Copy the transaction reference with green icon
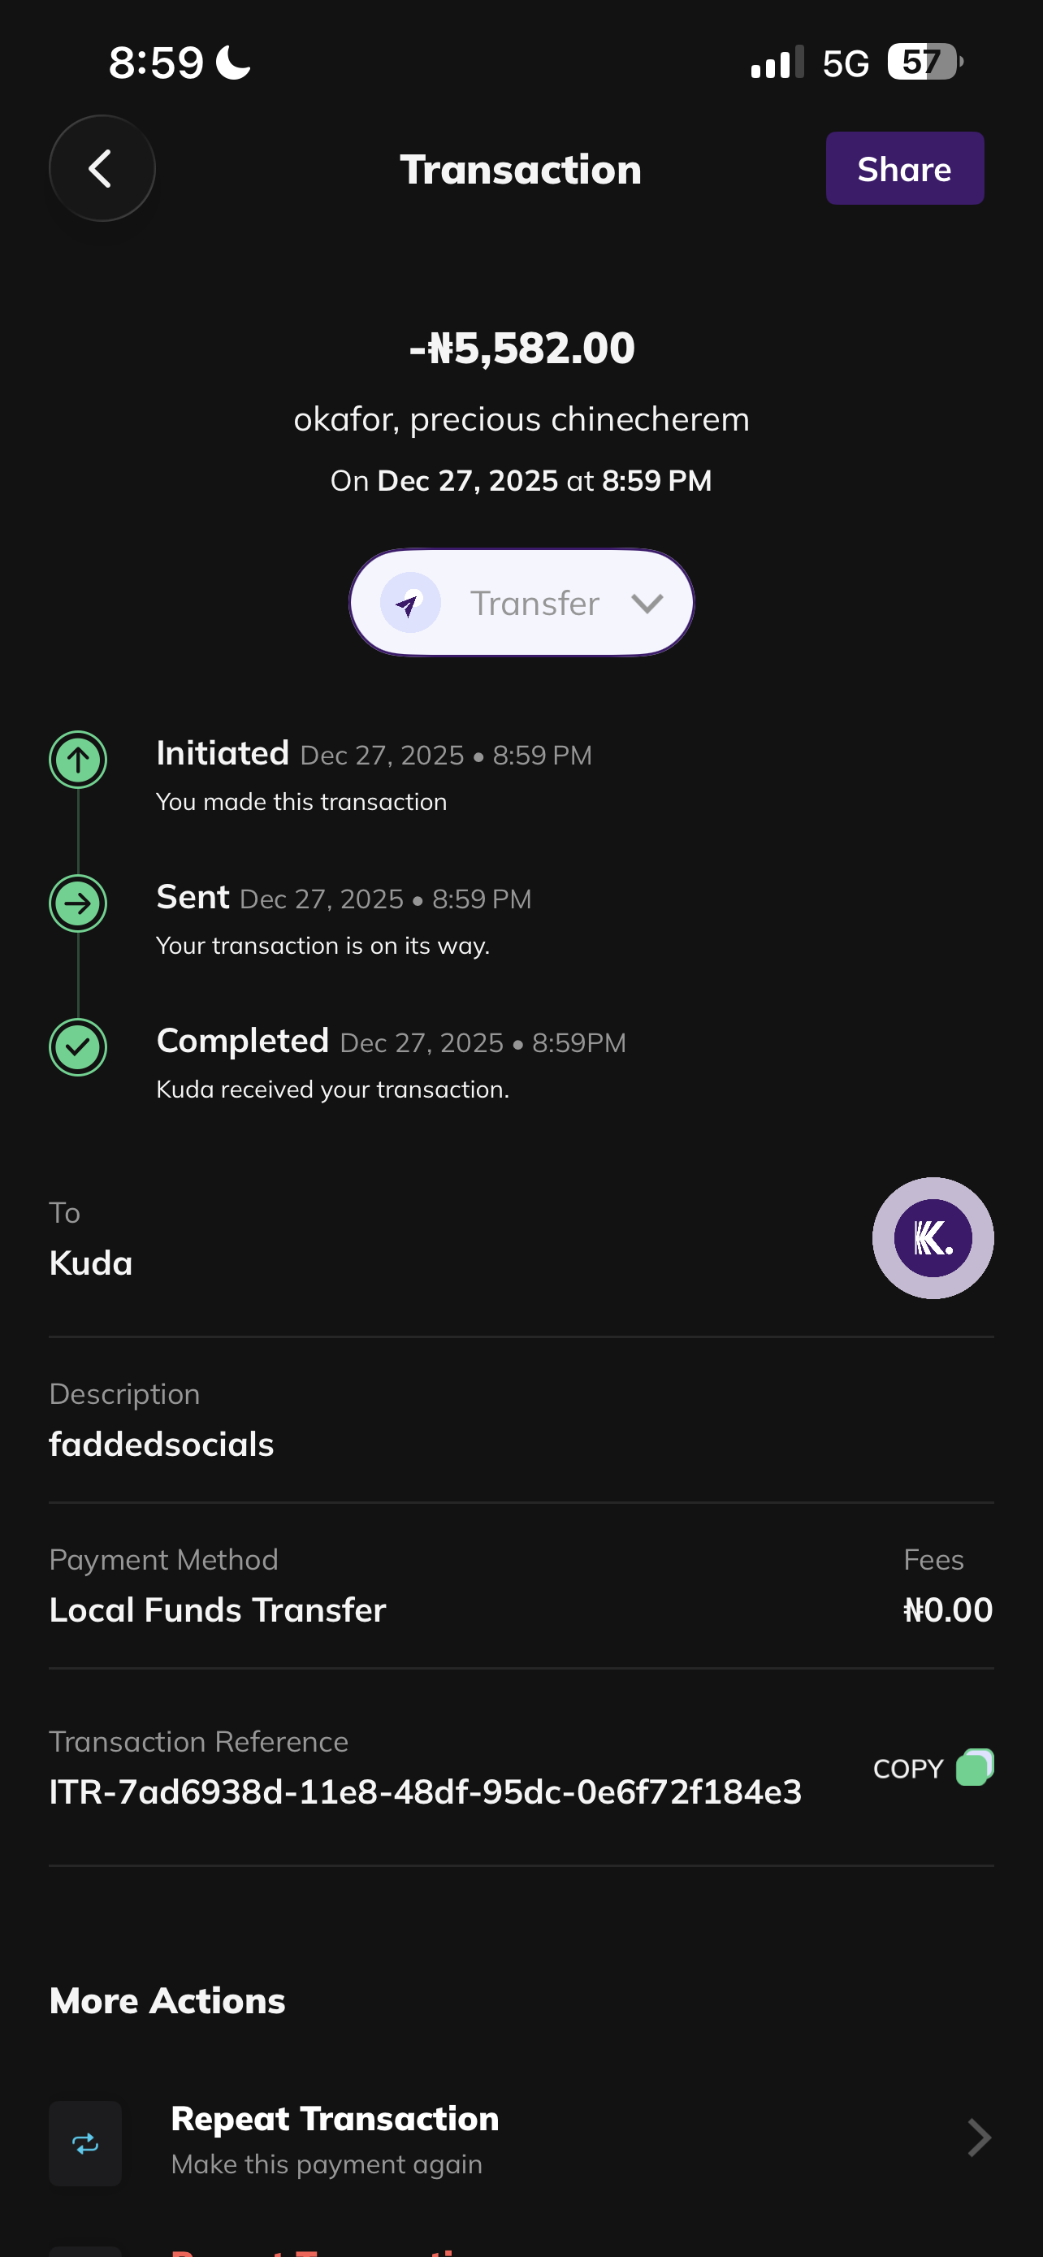Screen dimensions: 1043x2257 coord(974,1767)
